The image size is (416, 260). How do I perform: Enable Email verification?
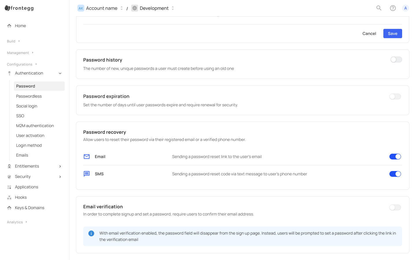395,207
